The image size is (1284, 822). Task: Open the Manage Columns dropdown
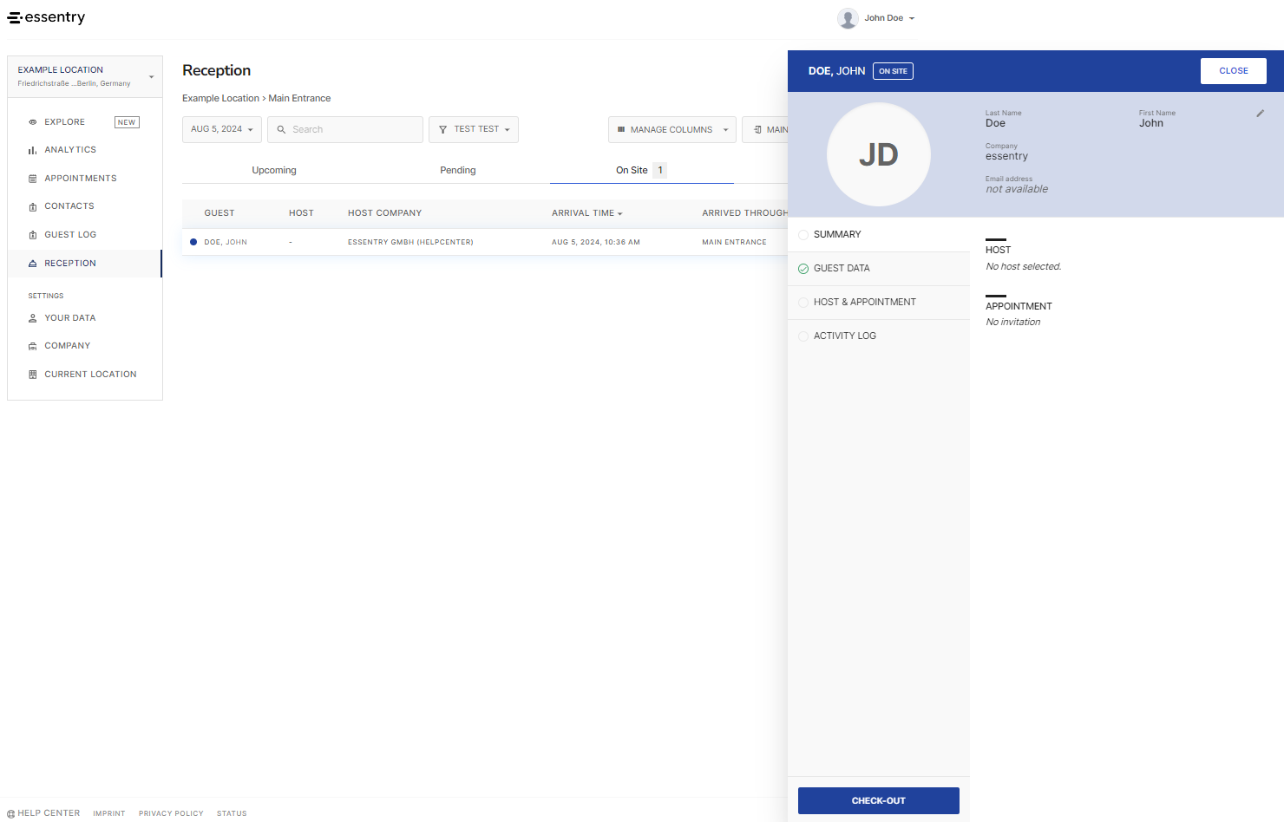pos(672,129)
